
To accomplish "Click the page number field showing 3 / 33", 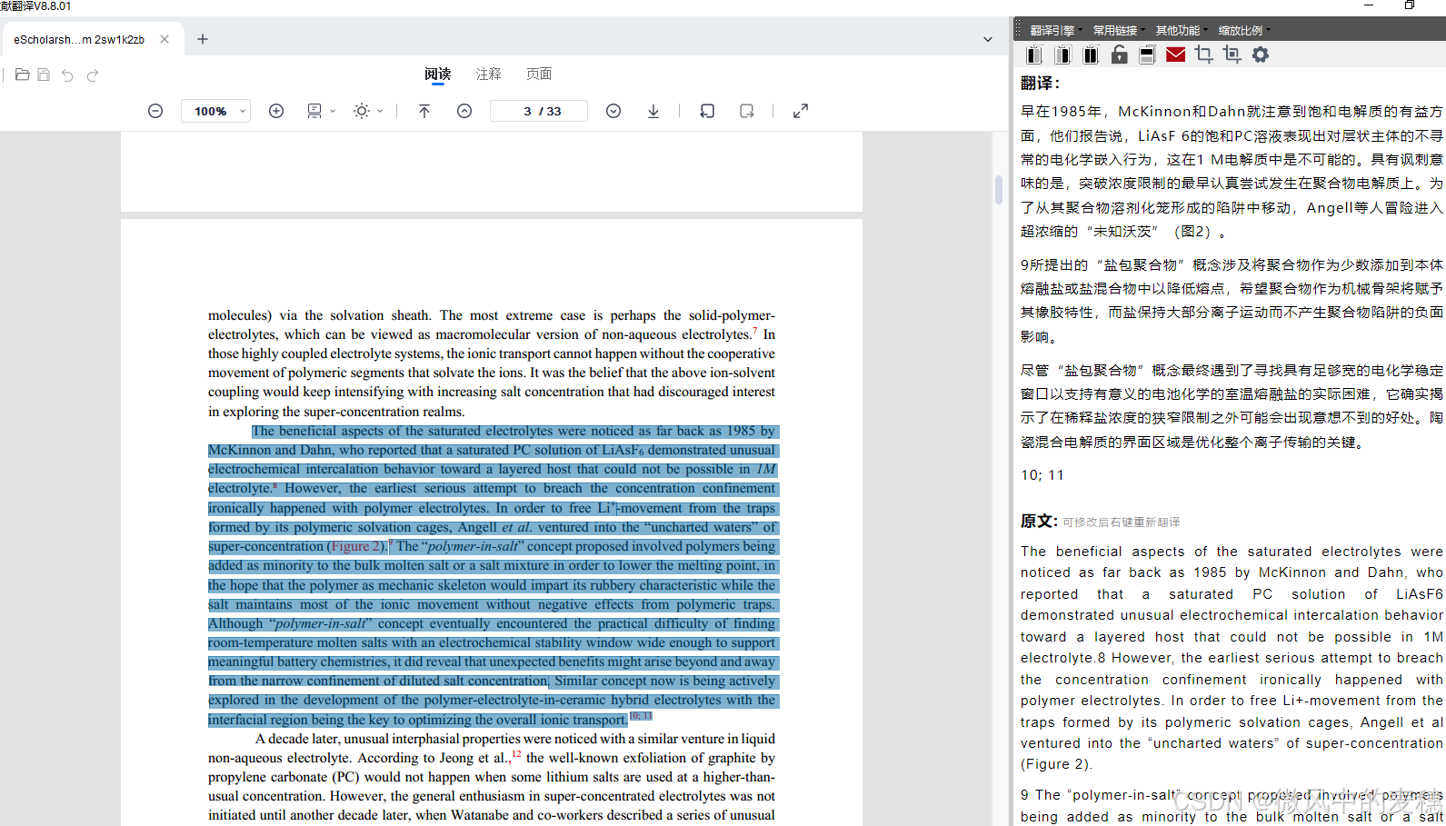I will click(x=539, y=111).
